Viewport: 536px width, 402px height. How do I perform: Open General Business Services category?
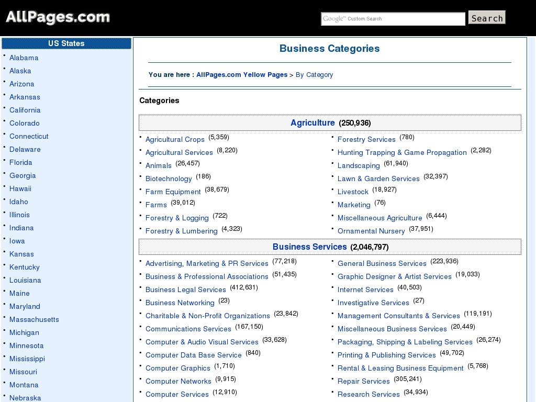pos(382,264)
